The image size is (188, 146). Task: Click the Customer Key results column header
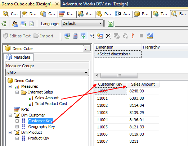point(110,84)
